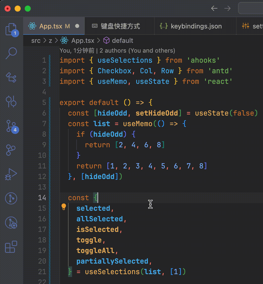Click the cube symbol icon in breadcrumb
Screen dimensions: 263x284
tap(106, 40)
